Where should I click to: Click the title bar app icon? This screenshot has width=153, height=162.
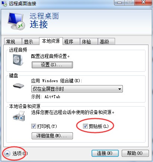(x=4, y=4)
